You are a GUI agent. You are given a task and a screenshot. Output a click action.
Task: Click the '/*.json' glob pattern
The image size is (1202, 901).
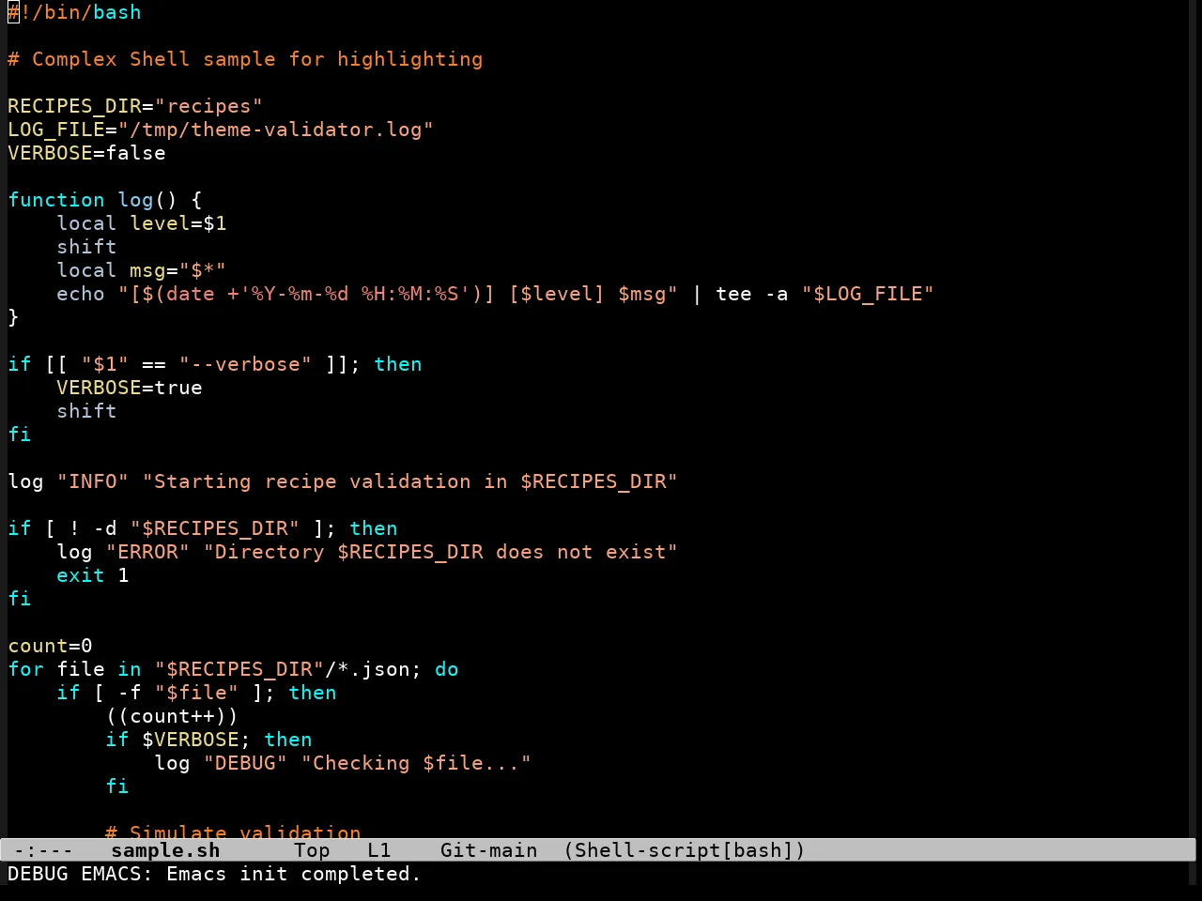click(x=367, y=669)
